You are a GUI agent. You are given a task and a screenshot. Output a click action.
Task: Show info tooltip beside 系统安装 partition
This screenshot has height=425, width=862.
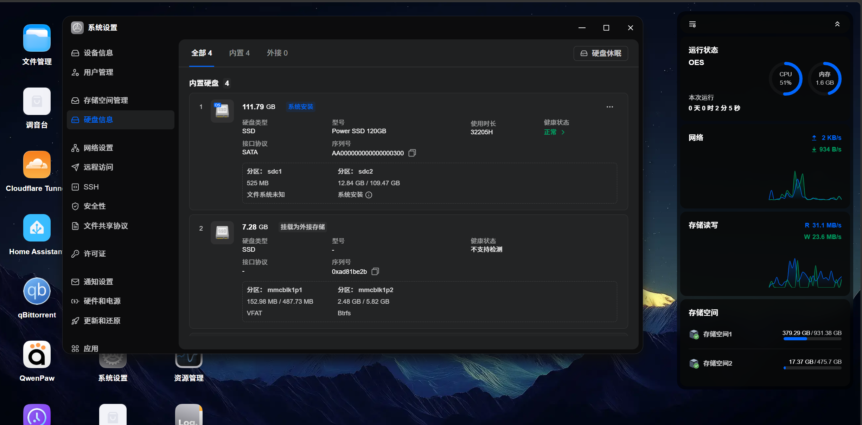[369, 195]
